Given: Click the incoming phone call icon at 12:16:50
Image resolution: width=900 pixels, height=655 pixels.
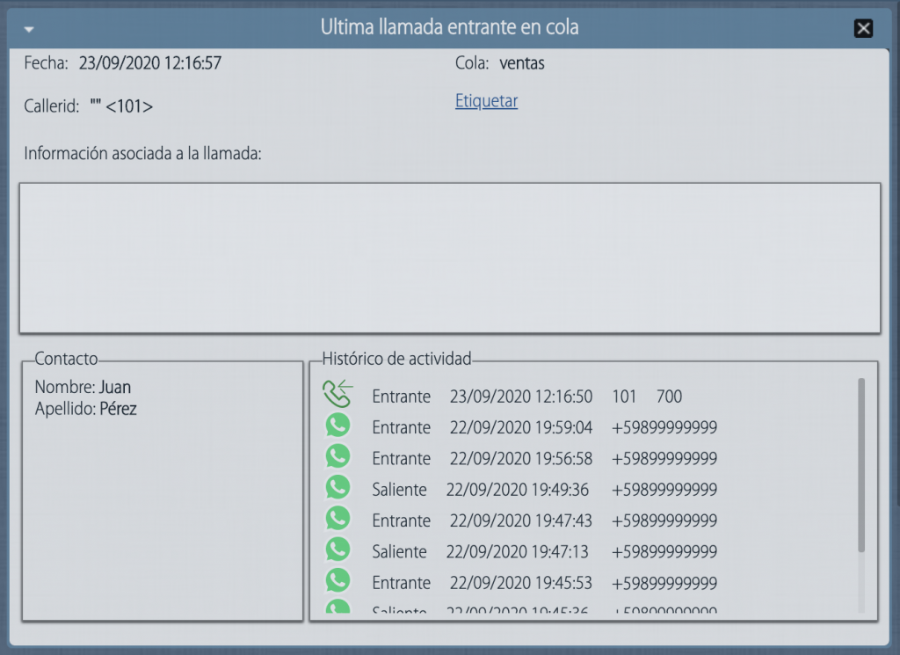Looking at the screenshot, I should point(337,394).
